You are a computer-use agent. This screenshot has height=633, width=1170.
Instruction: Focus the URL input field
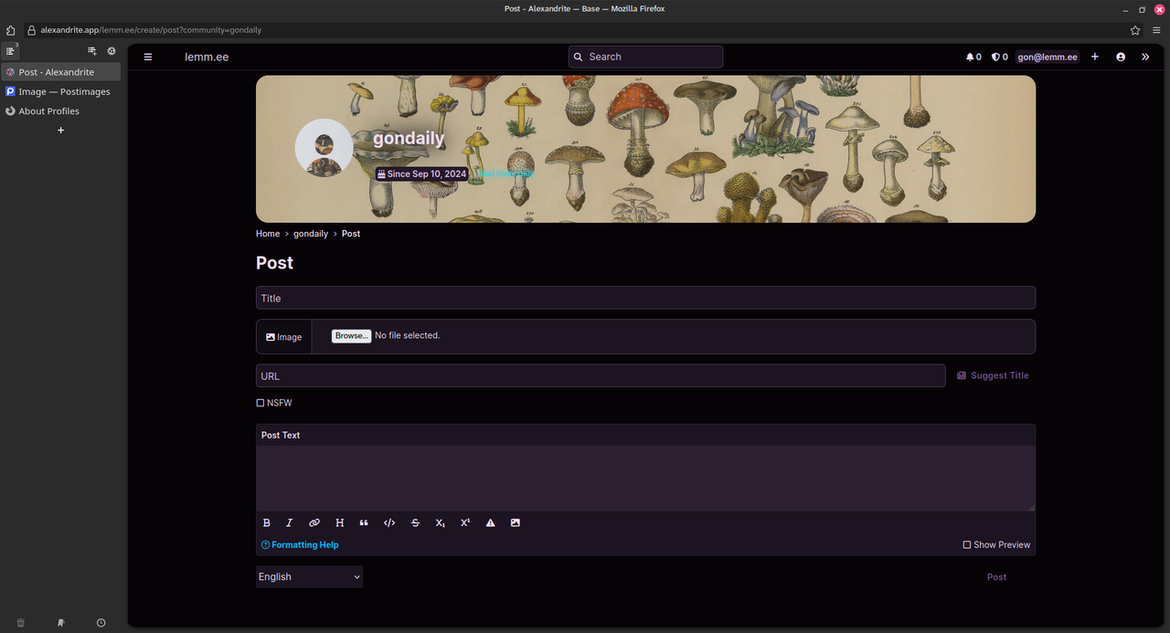pyautogui.click(x=601, y=375)
